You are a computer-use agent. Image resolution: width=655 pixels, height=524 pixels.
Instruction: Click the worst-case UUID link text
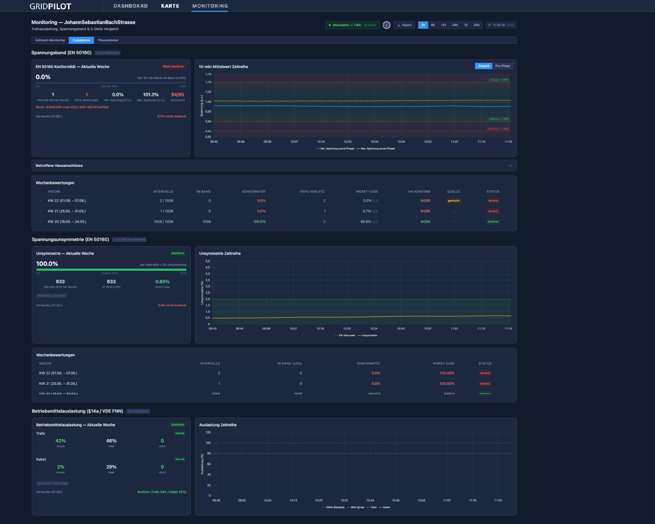coord(72,107)
